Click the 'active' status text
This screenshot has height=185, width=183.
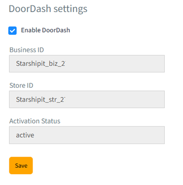click(25, 135)
